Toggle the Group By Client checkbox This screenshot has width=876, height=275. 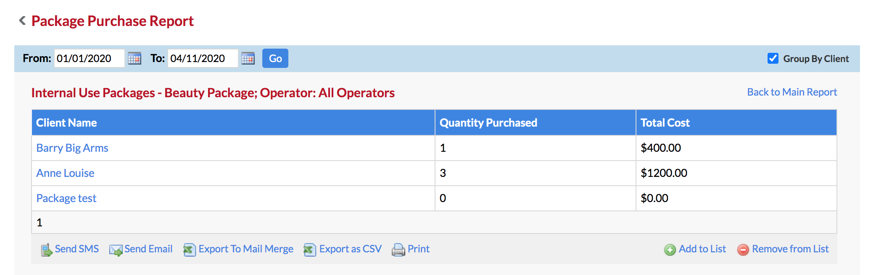tap(773, 58)
